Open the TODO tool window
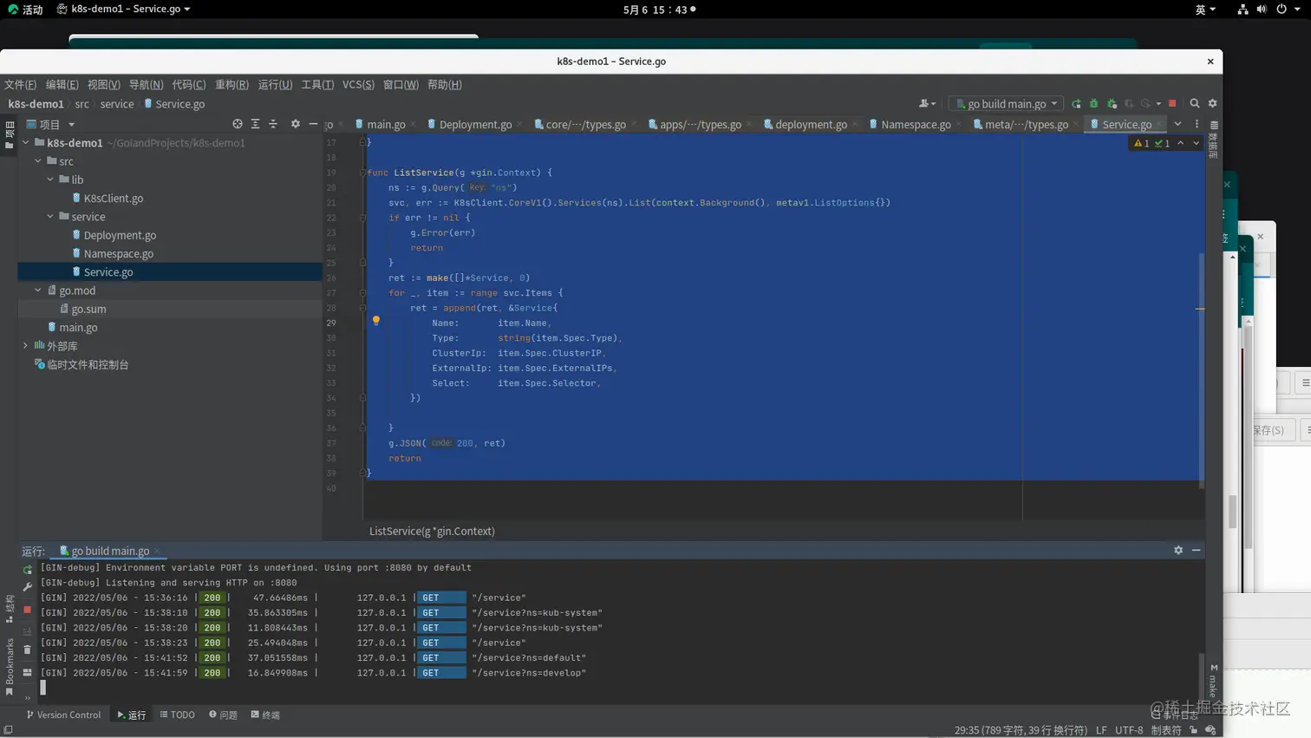This screenshot has width=1311, height=738. (x=177, y=715)
